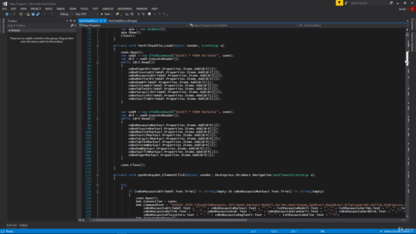Click the Undo toolbar icon
The height and width of the screenshot is (234, 416).
coord(44,14)
